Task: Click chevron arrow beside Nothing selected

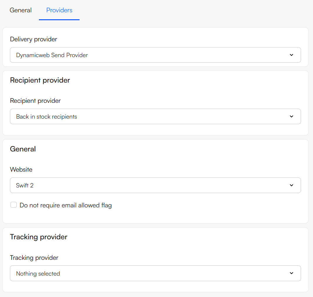Action: click(x=291, y=273)
